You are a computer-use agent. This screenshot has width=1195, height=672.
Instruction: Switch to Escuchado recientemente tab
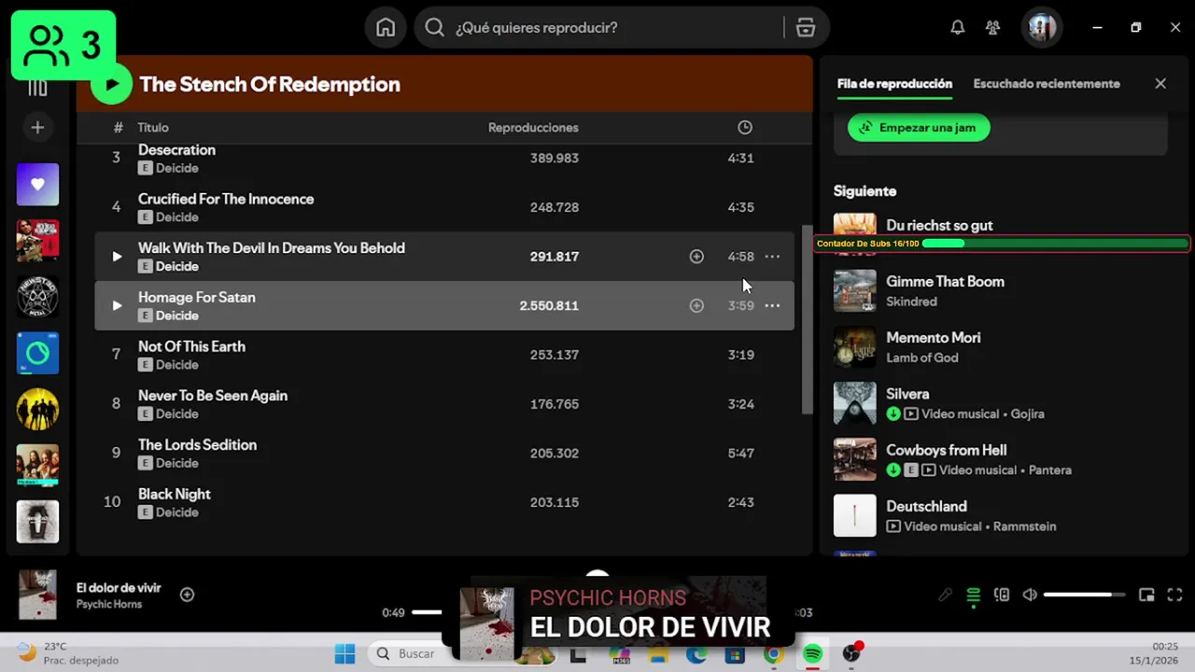(1047, 84)
